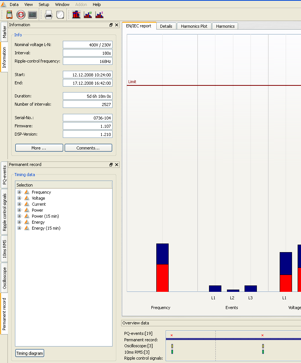The height and width of the screenshot is (363, 301).
Task: Click the icon beside Energy (15 min)
Action: tap(27, 228)
